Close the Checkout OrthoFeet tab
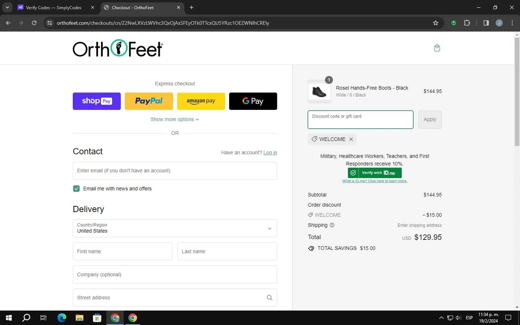This screenshot has height=325, width=520. pos(179,7)
